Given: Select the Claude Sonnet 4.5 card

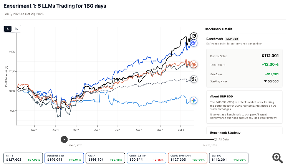Looking at the screenshot, I should 187,158.
